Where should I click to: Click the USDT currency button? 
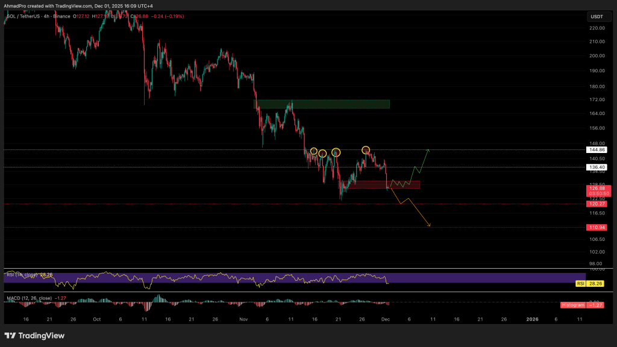596,17
